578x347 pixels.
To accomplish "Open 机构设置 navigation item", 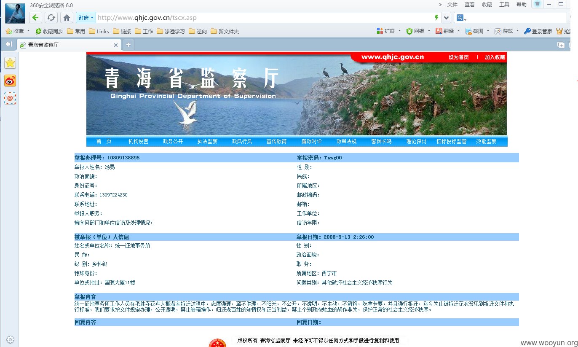I will click(139, 141).
